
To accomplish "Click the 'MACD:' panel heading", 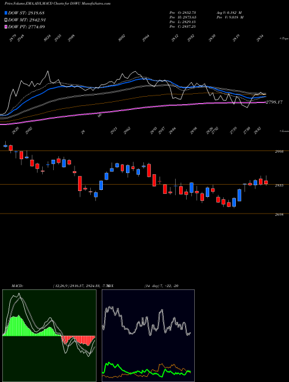I will [x=17, y=286].
